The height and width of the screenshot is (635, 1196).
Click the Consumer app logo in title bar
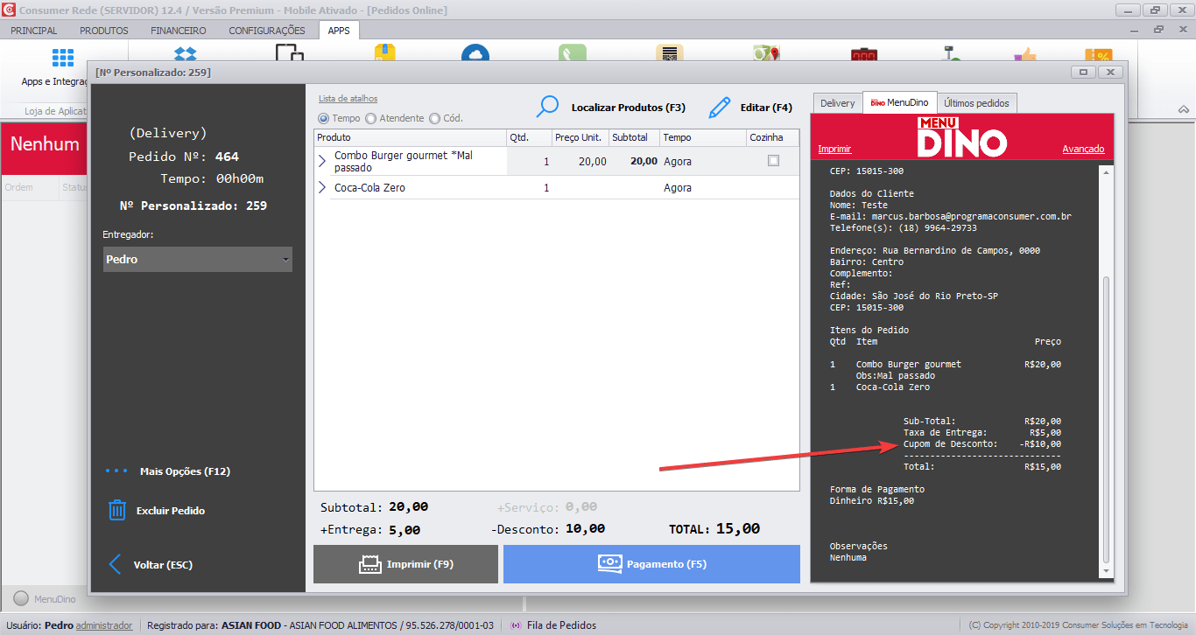(x=9, y=10)
